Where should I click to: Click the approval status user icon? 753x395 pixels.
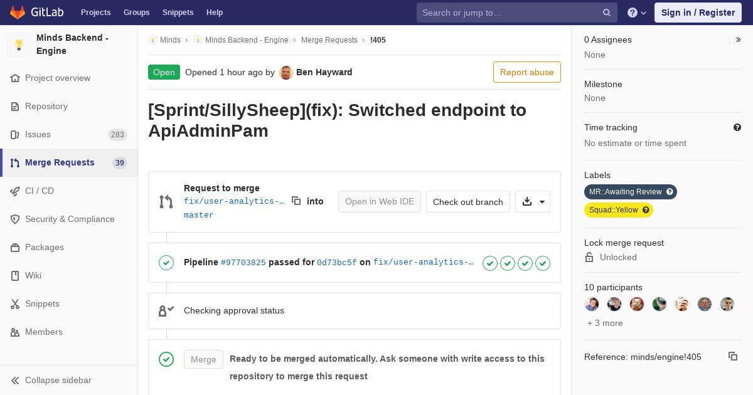click(166, 310)
